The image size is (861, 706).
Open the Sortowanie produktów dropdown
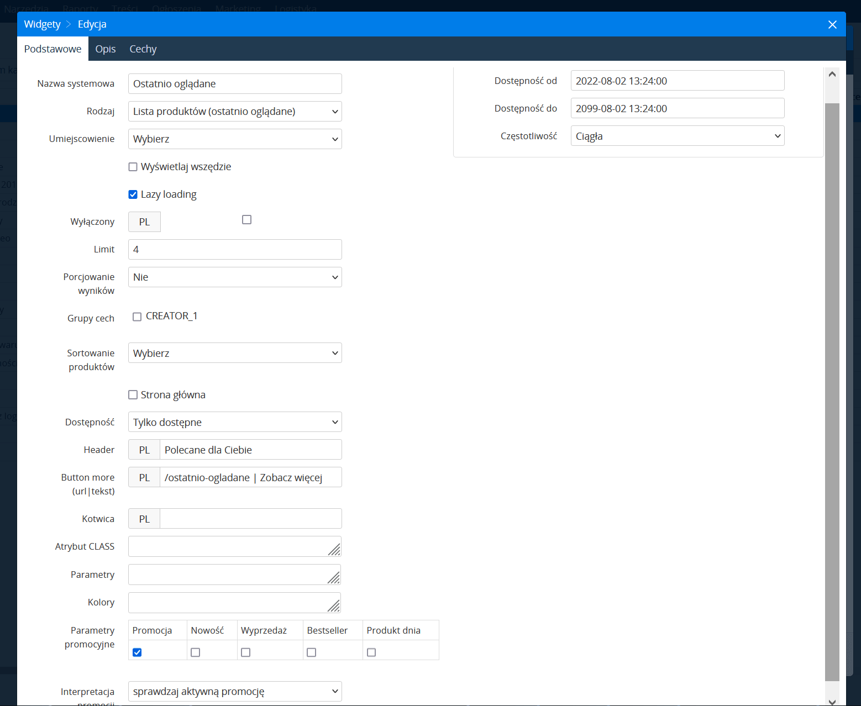click(235, 353)
